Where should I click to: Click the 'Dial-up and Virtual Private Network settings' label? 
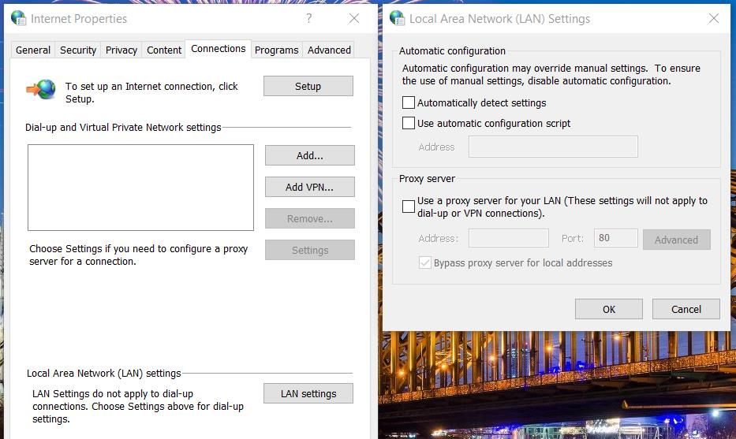tap(123, 128)
